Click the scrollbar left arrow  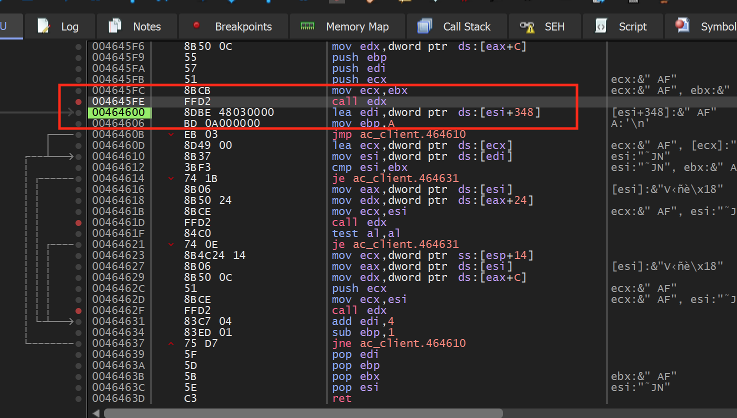click(96, 413)
